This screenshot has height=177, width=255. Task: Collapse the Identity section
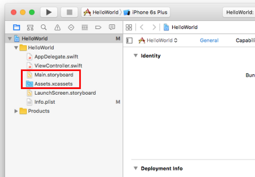[136, 56]
